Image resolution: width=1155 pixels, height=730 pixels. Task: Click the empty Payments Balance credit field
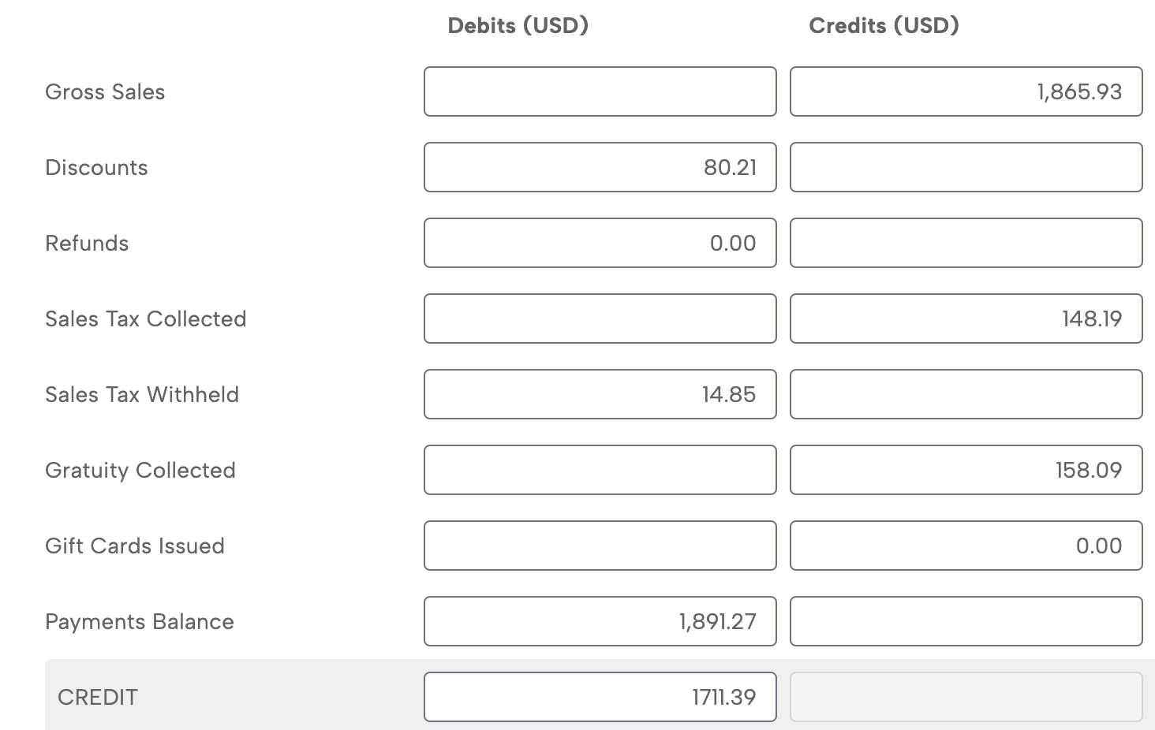pyautogui.click(x=966, y=621)
